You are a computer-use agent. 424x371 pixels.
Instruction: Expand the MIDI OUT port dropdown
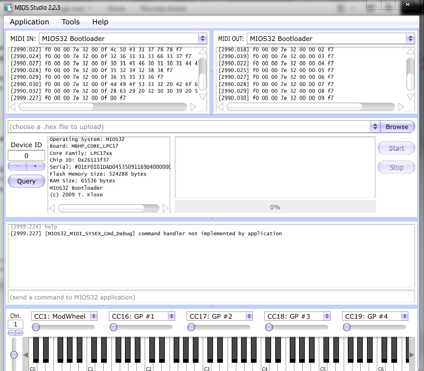tap(410, 39)
